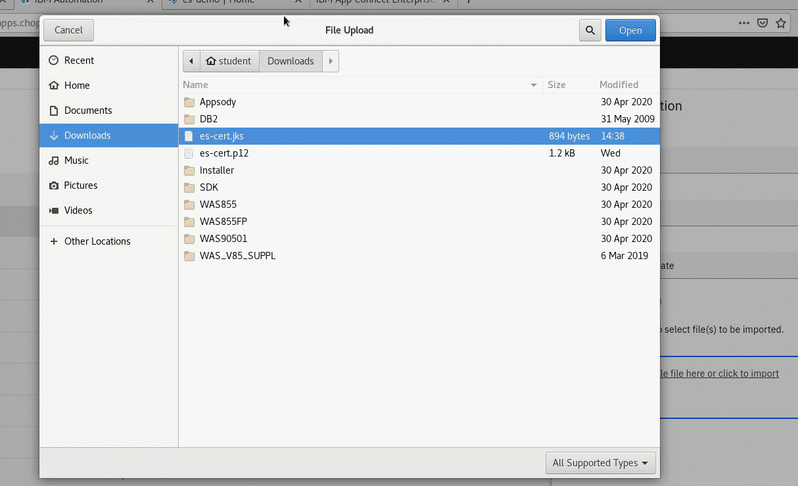Cancel the File Upload dialog

tap(68, 30)
